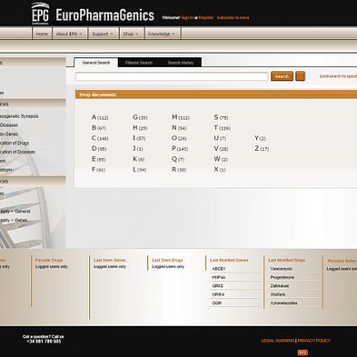Open drug documents starting with Y

pyautogui.click(x=260, y=138)
